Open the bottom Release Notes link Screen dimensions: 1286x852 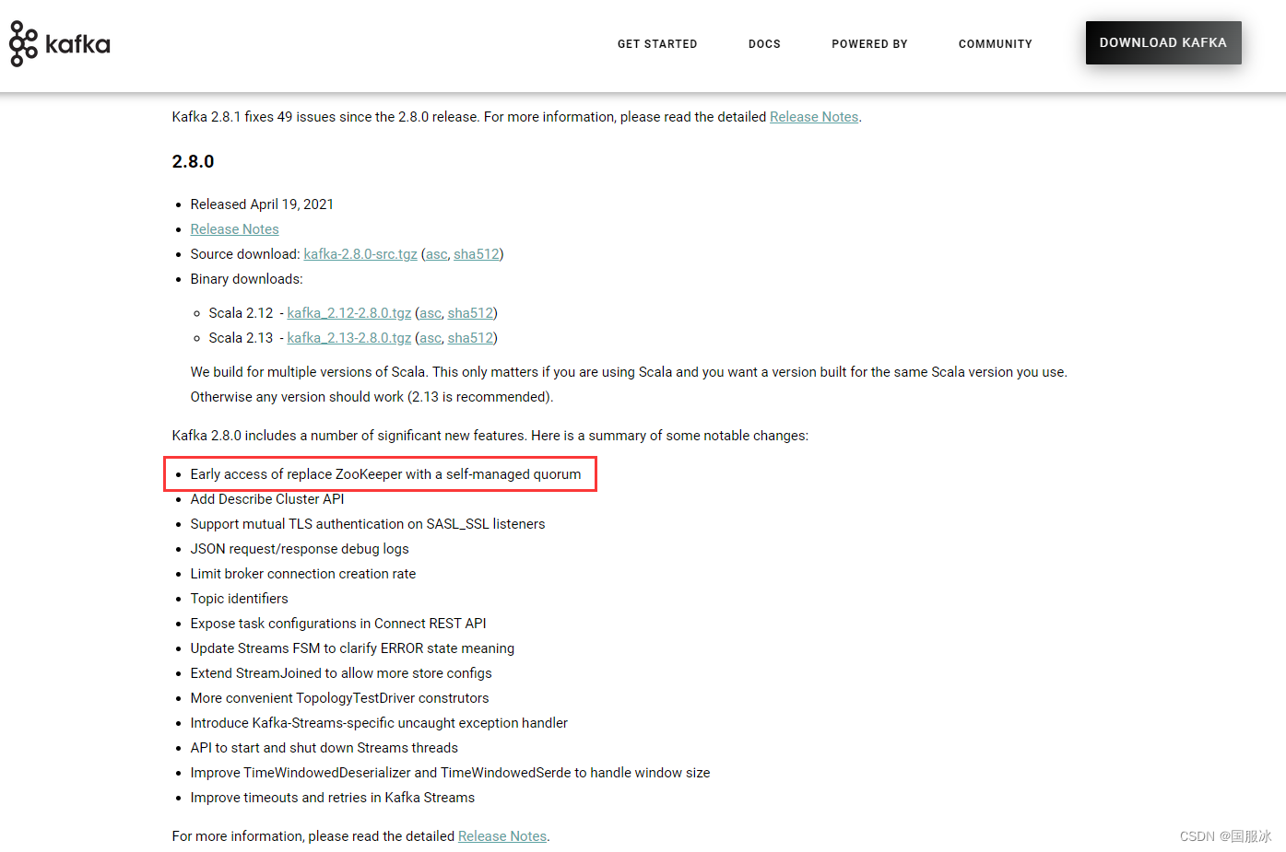click(502, 836)
